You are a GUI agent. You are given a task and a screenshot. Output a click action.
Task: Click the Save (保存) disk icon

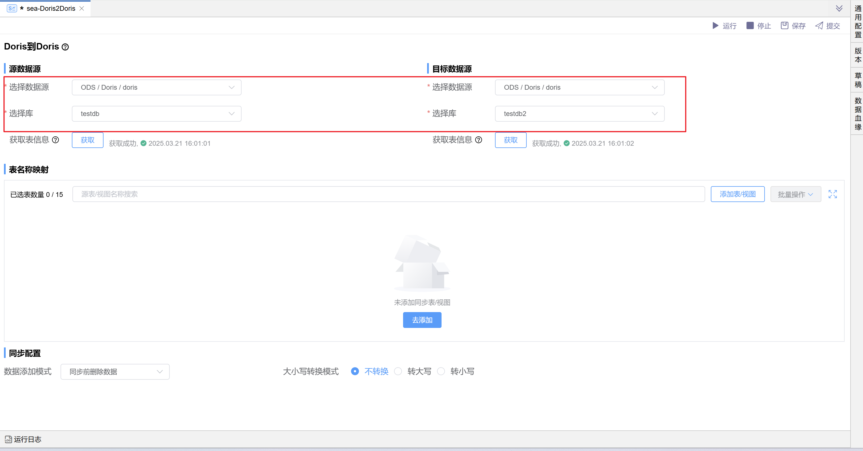[x=785, y=25]
